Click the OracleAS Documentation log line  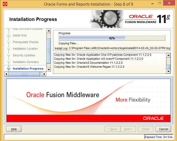(x=88, y=63)
